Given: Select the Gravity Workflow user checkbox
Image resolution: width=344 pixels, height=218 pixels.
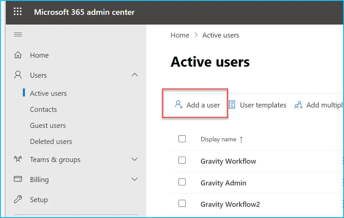Looking at the screenshot, I should click(x=182, y=160).
